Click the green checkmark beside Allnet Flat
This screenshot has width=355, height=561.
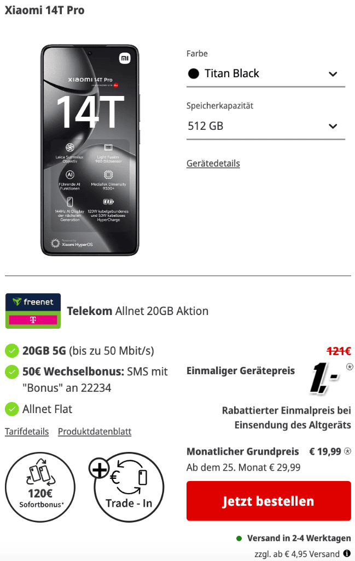tap(12, 409)
